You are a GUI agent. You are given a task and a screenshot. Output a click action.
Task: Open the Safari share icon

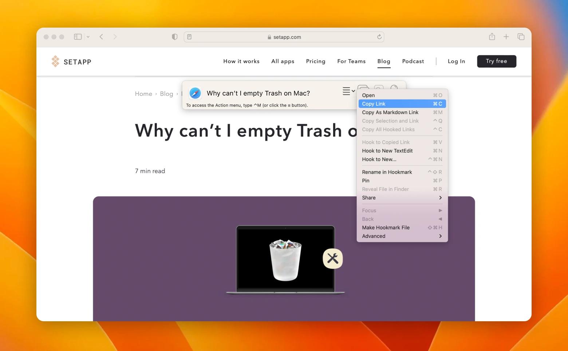click(492, 36)
